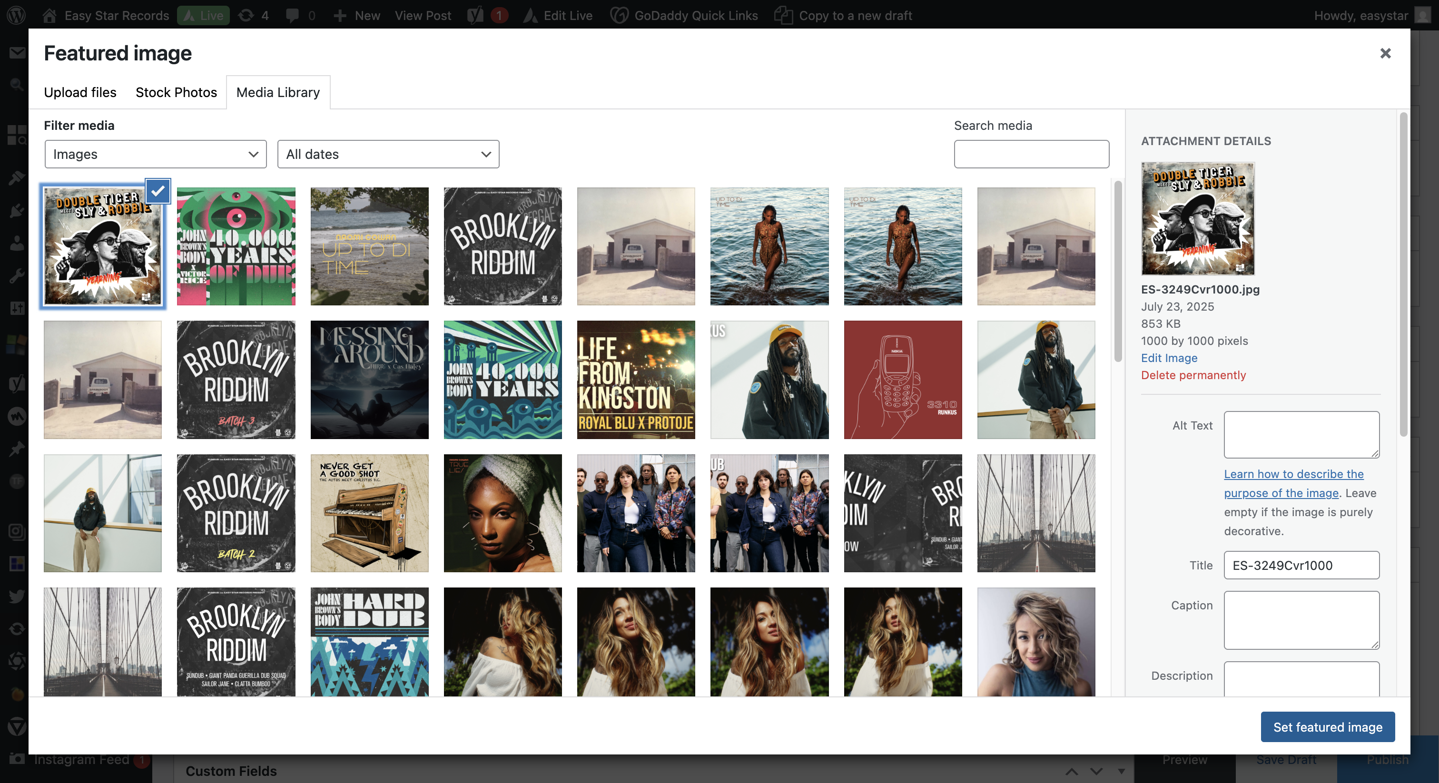Image resolution: width=1439 pixels, height=783 pixels.
Task: Click the updates refresh icon
Action: (x=246, y=15)
